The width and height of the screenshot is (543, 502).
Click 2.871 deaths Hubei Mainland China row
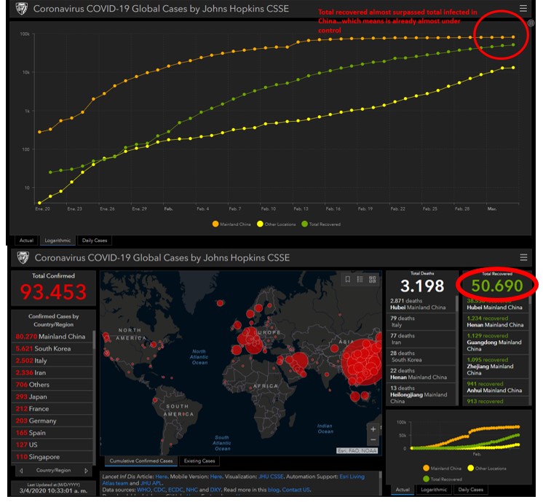tap(421, 304)
